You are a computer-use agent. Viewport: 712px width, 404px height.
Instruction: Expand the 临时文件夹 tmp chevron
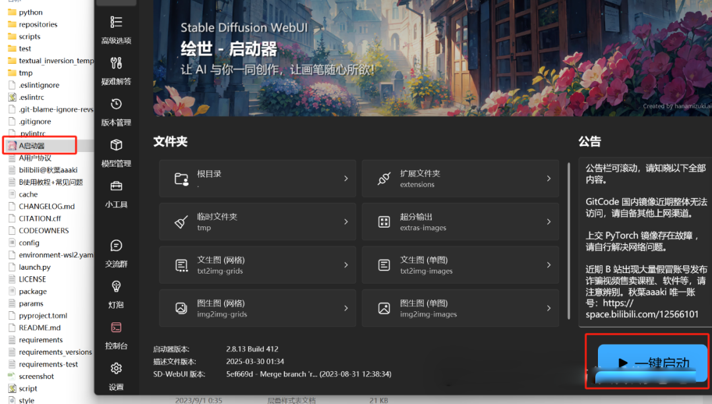pos(346,222)
